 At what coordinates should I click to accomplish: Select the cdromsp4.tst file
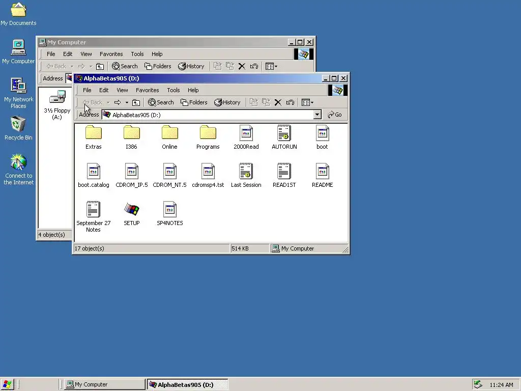coord(208,176)
